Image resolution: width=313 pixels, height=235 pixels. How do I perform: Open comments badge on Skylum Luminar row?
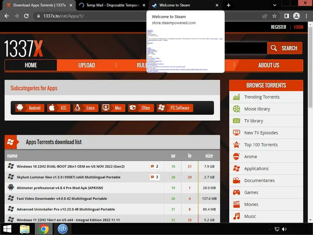coord(155,177)
